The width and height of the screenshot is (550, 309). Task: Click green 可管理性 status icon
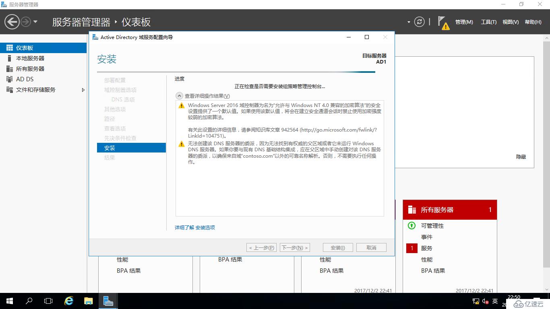tap(411, 226)
